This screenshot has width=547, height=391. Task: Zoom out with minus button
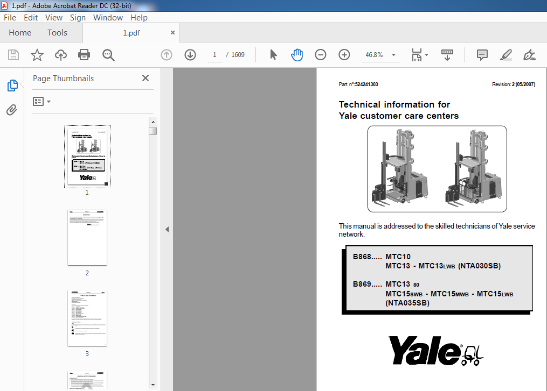(320, 55)
